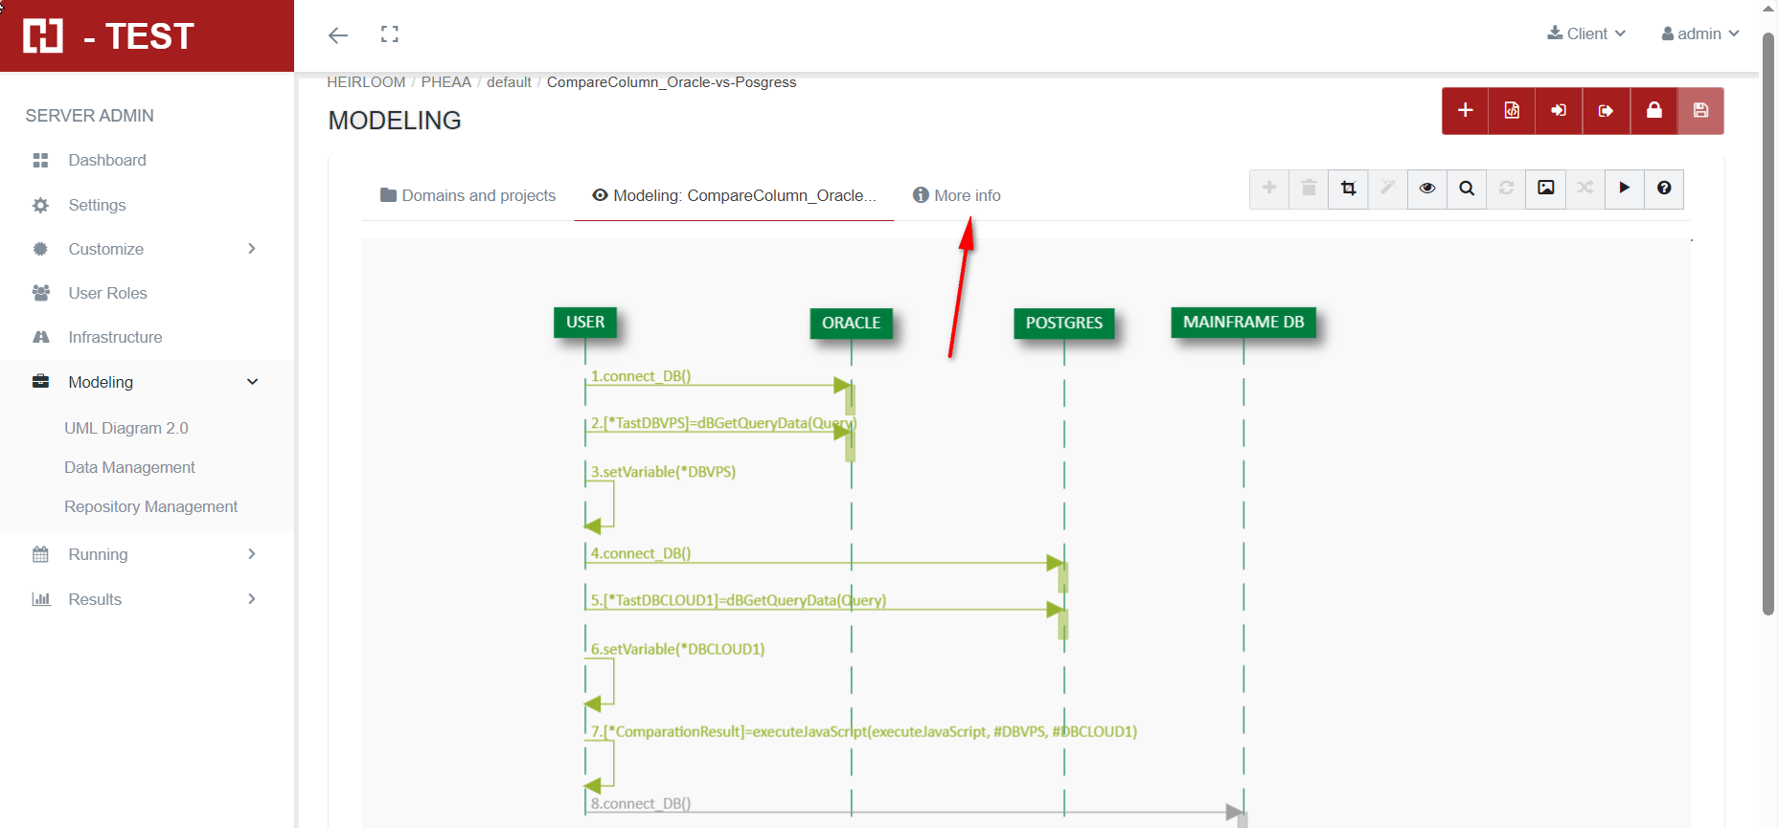The height and width of the screenshot is (828, 1778).
Task: Switch to Domains and projects tab
Action: pos(467,195)
